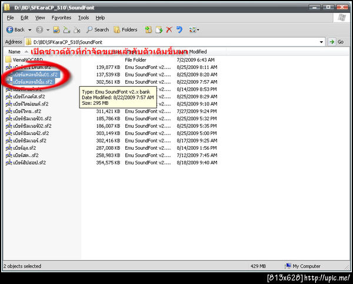The height and width of the screenshot is (284, 353).
Task: Click file icon of the 302,416 KB row
Action: pos(9,140)
